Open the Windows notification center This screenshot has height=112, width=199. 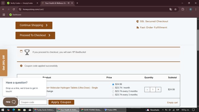[x=193, y=110]
